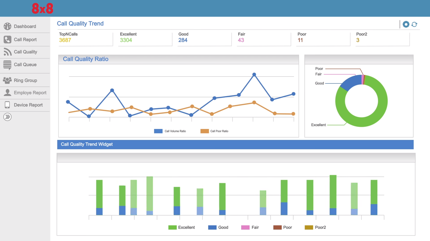The width and height of the screenshot is (430, 241).
Task: Click the Poor label on donut chart
Action: tap(319, 69)
